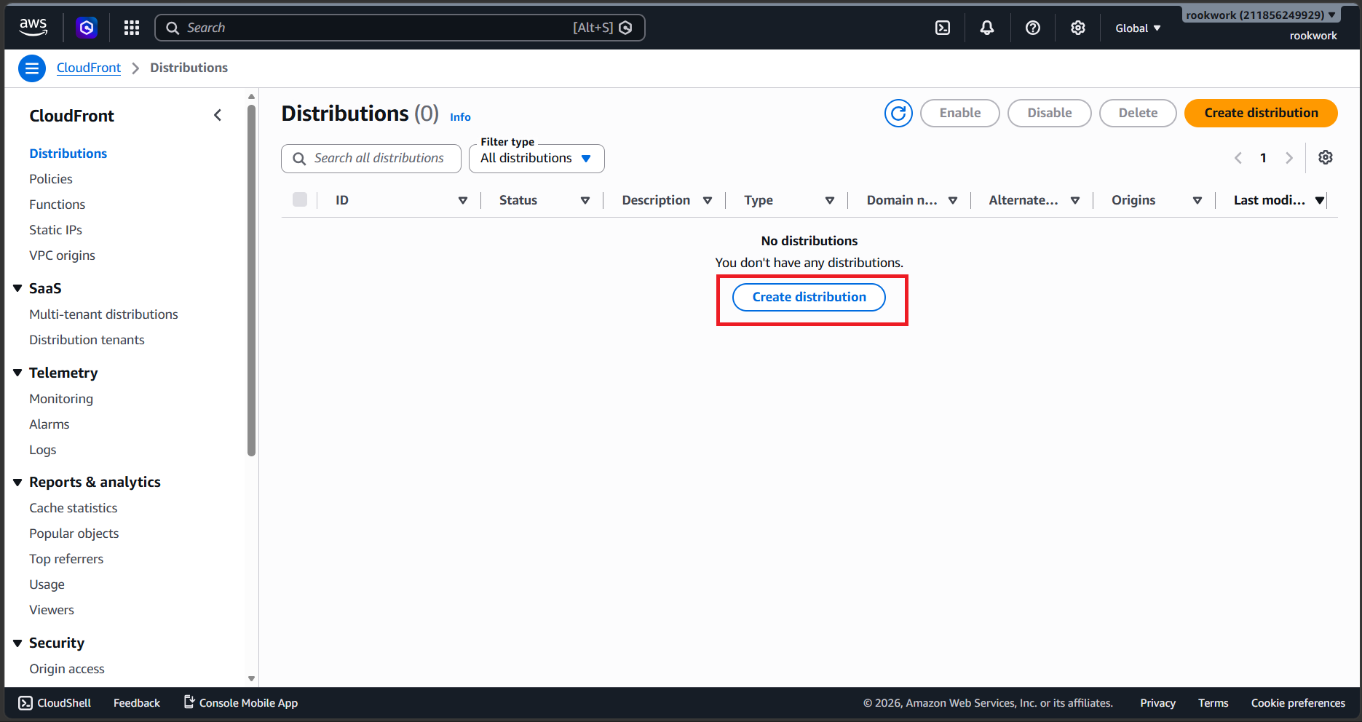Open the rookwork account menu
The width and height of the screenshot is (1362, 722).
[1261, 15]
